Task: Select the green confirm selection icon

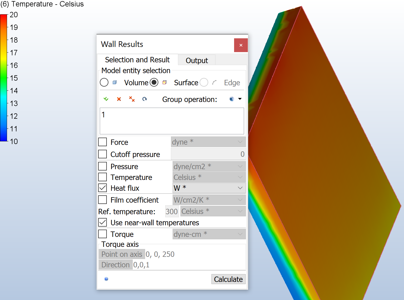Action: point(106,99)
